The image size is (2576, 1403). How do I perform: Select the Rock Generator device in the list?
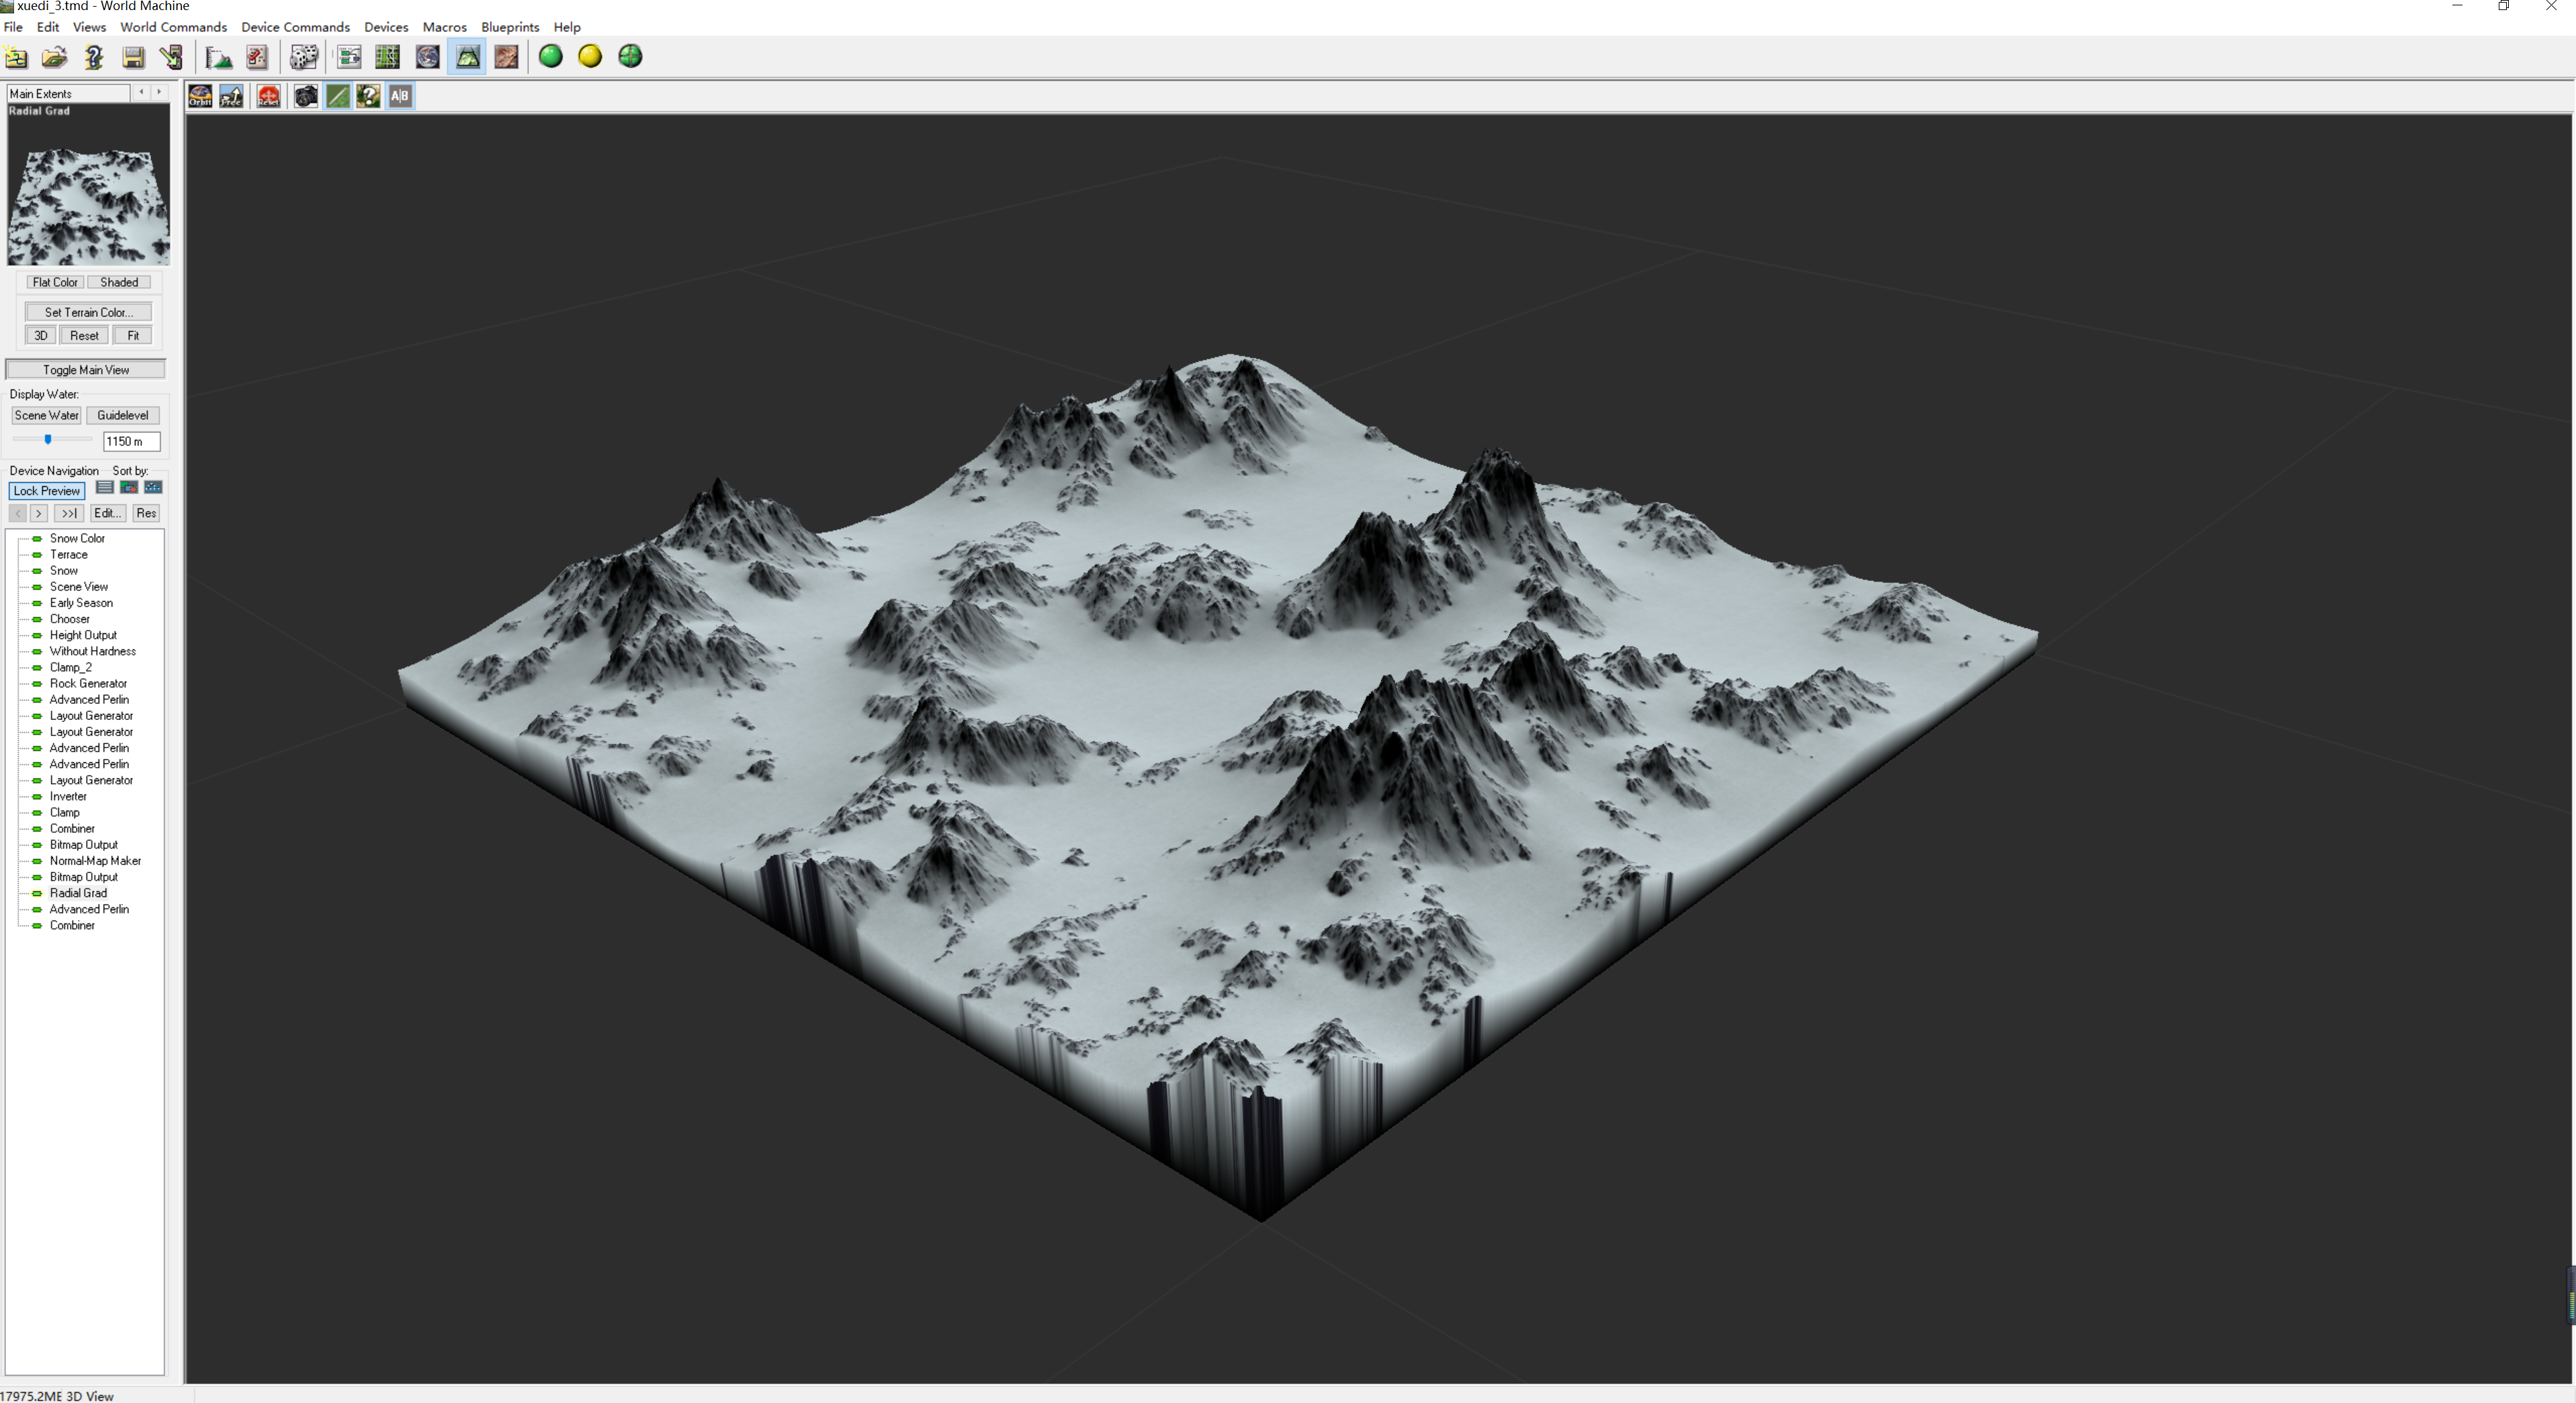[x=88, y=684]
